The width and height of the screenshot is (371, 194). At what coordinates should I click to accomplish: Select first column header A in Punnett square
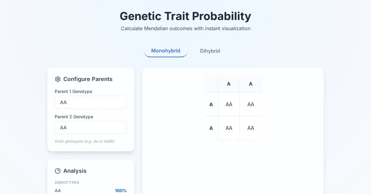[229, 84]
